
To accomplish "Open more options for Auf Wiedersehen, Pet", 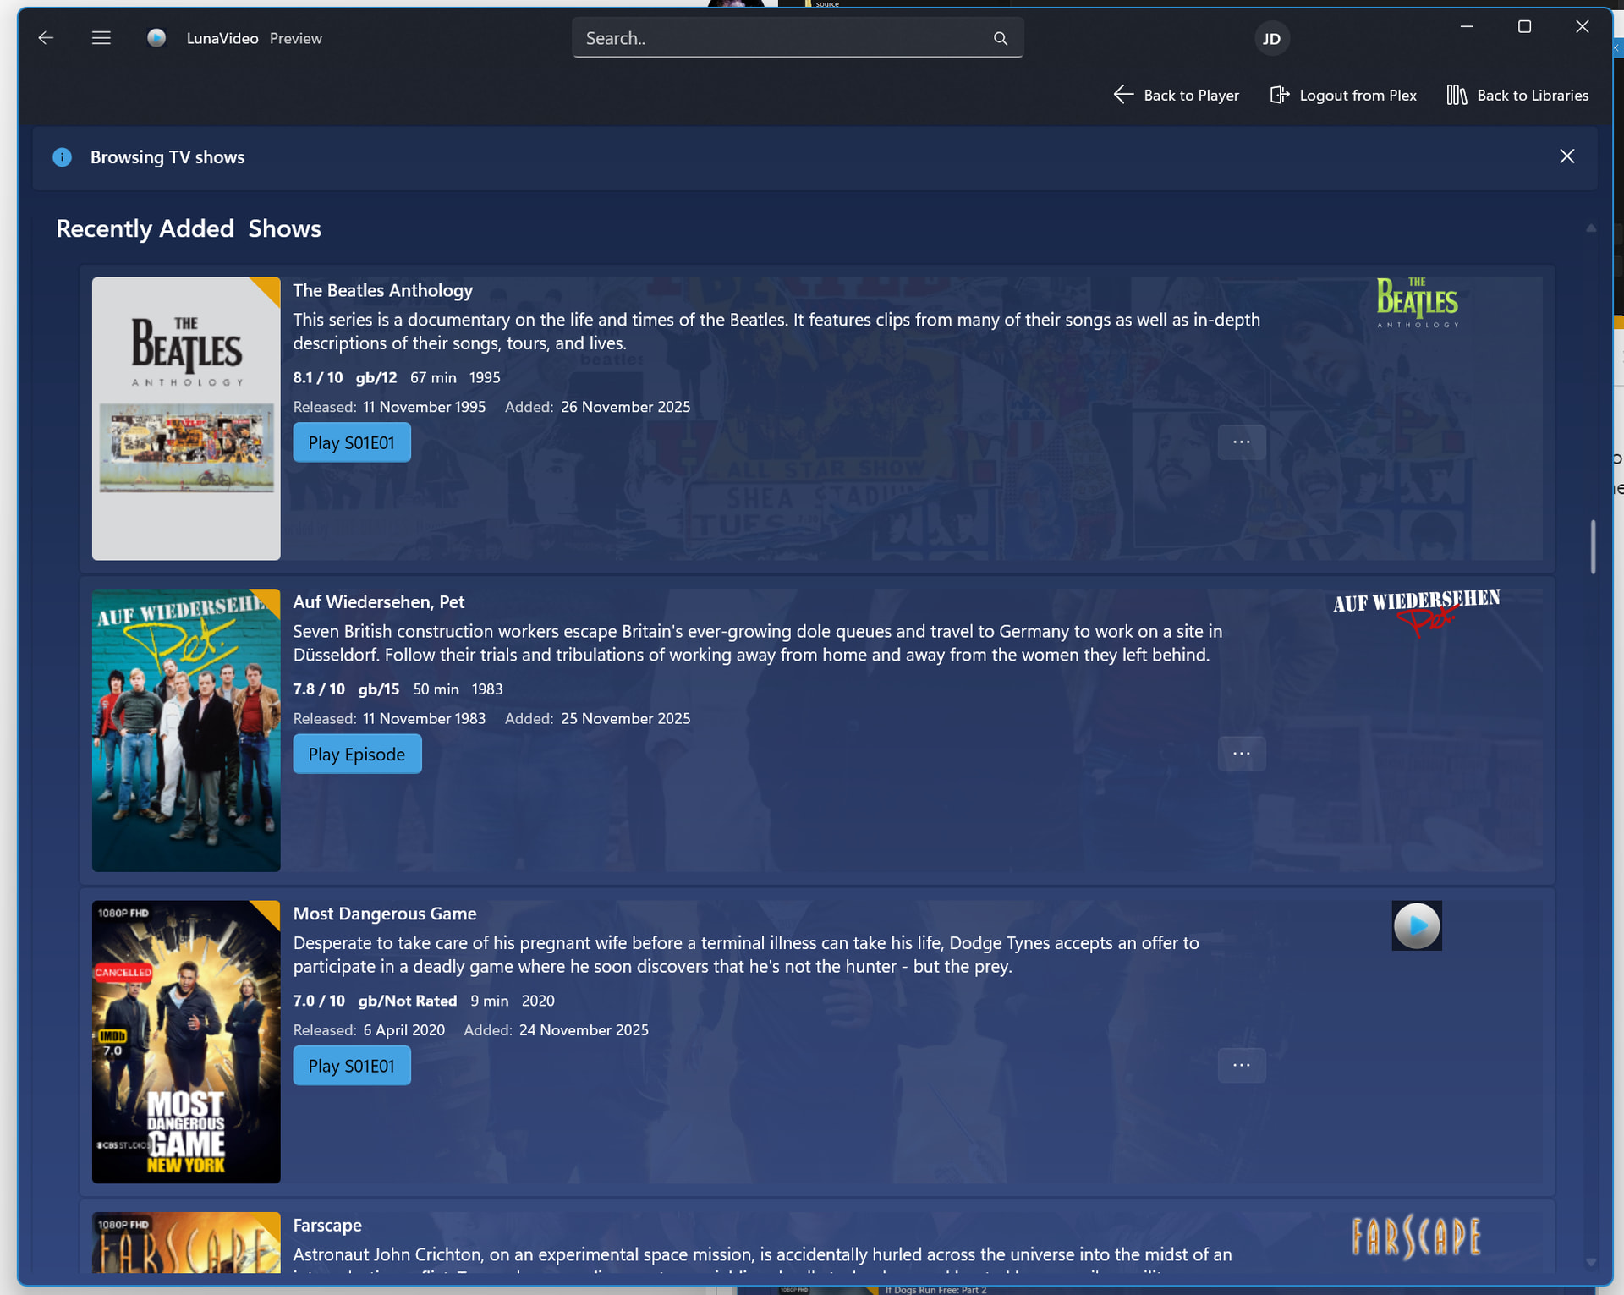I will pyautogui.click(x=1241, y=754).
